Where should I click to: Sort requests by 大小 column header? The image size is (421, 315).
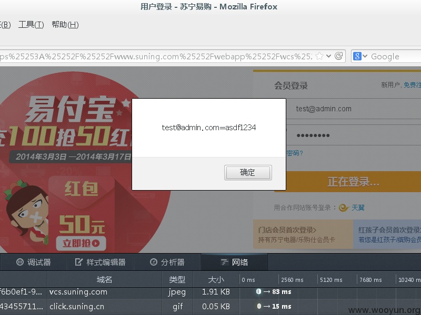(216, 280)
